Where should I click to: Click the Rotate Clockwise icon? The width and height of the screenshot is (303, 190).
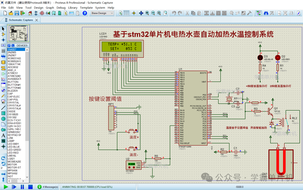pos(3,158)
